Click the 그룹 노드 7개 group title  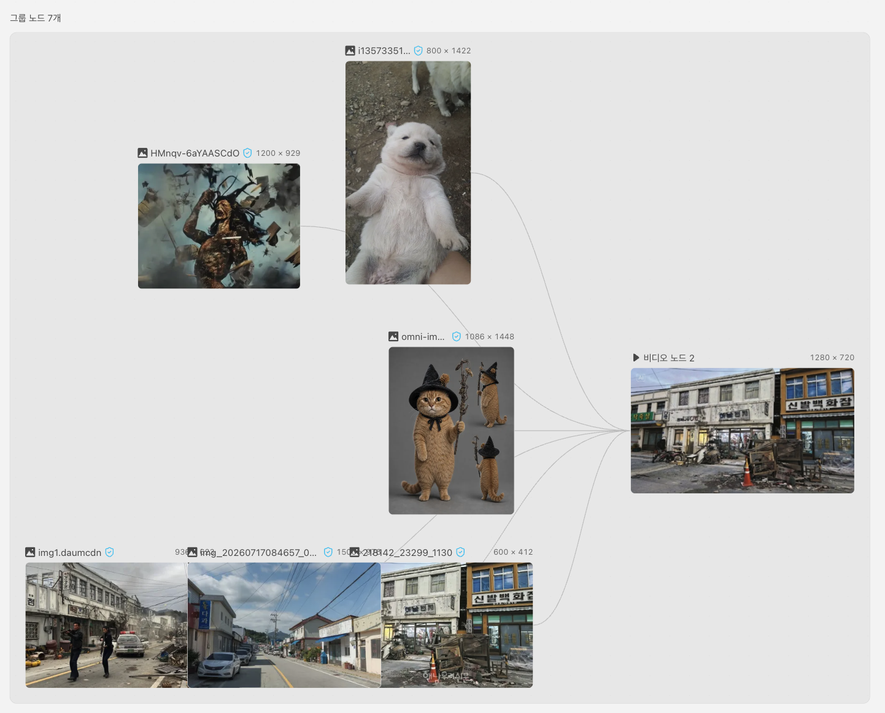36,18
